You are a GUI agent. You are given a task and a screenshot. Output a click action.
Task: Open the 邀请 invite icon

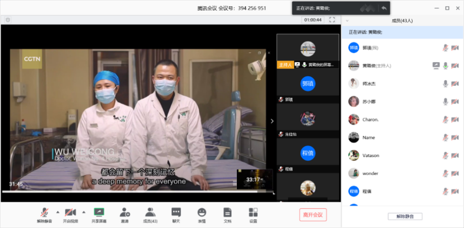tap(125, 215)
